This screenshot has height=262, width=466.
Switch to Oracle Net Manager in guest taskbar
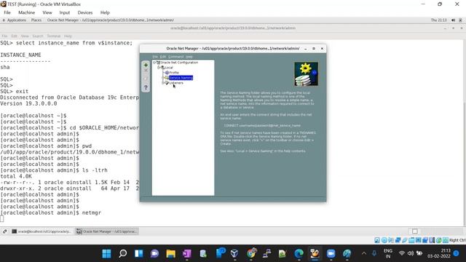(107, 231)
